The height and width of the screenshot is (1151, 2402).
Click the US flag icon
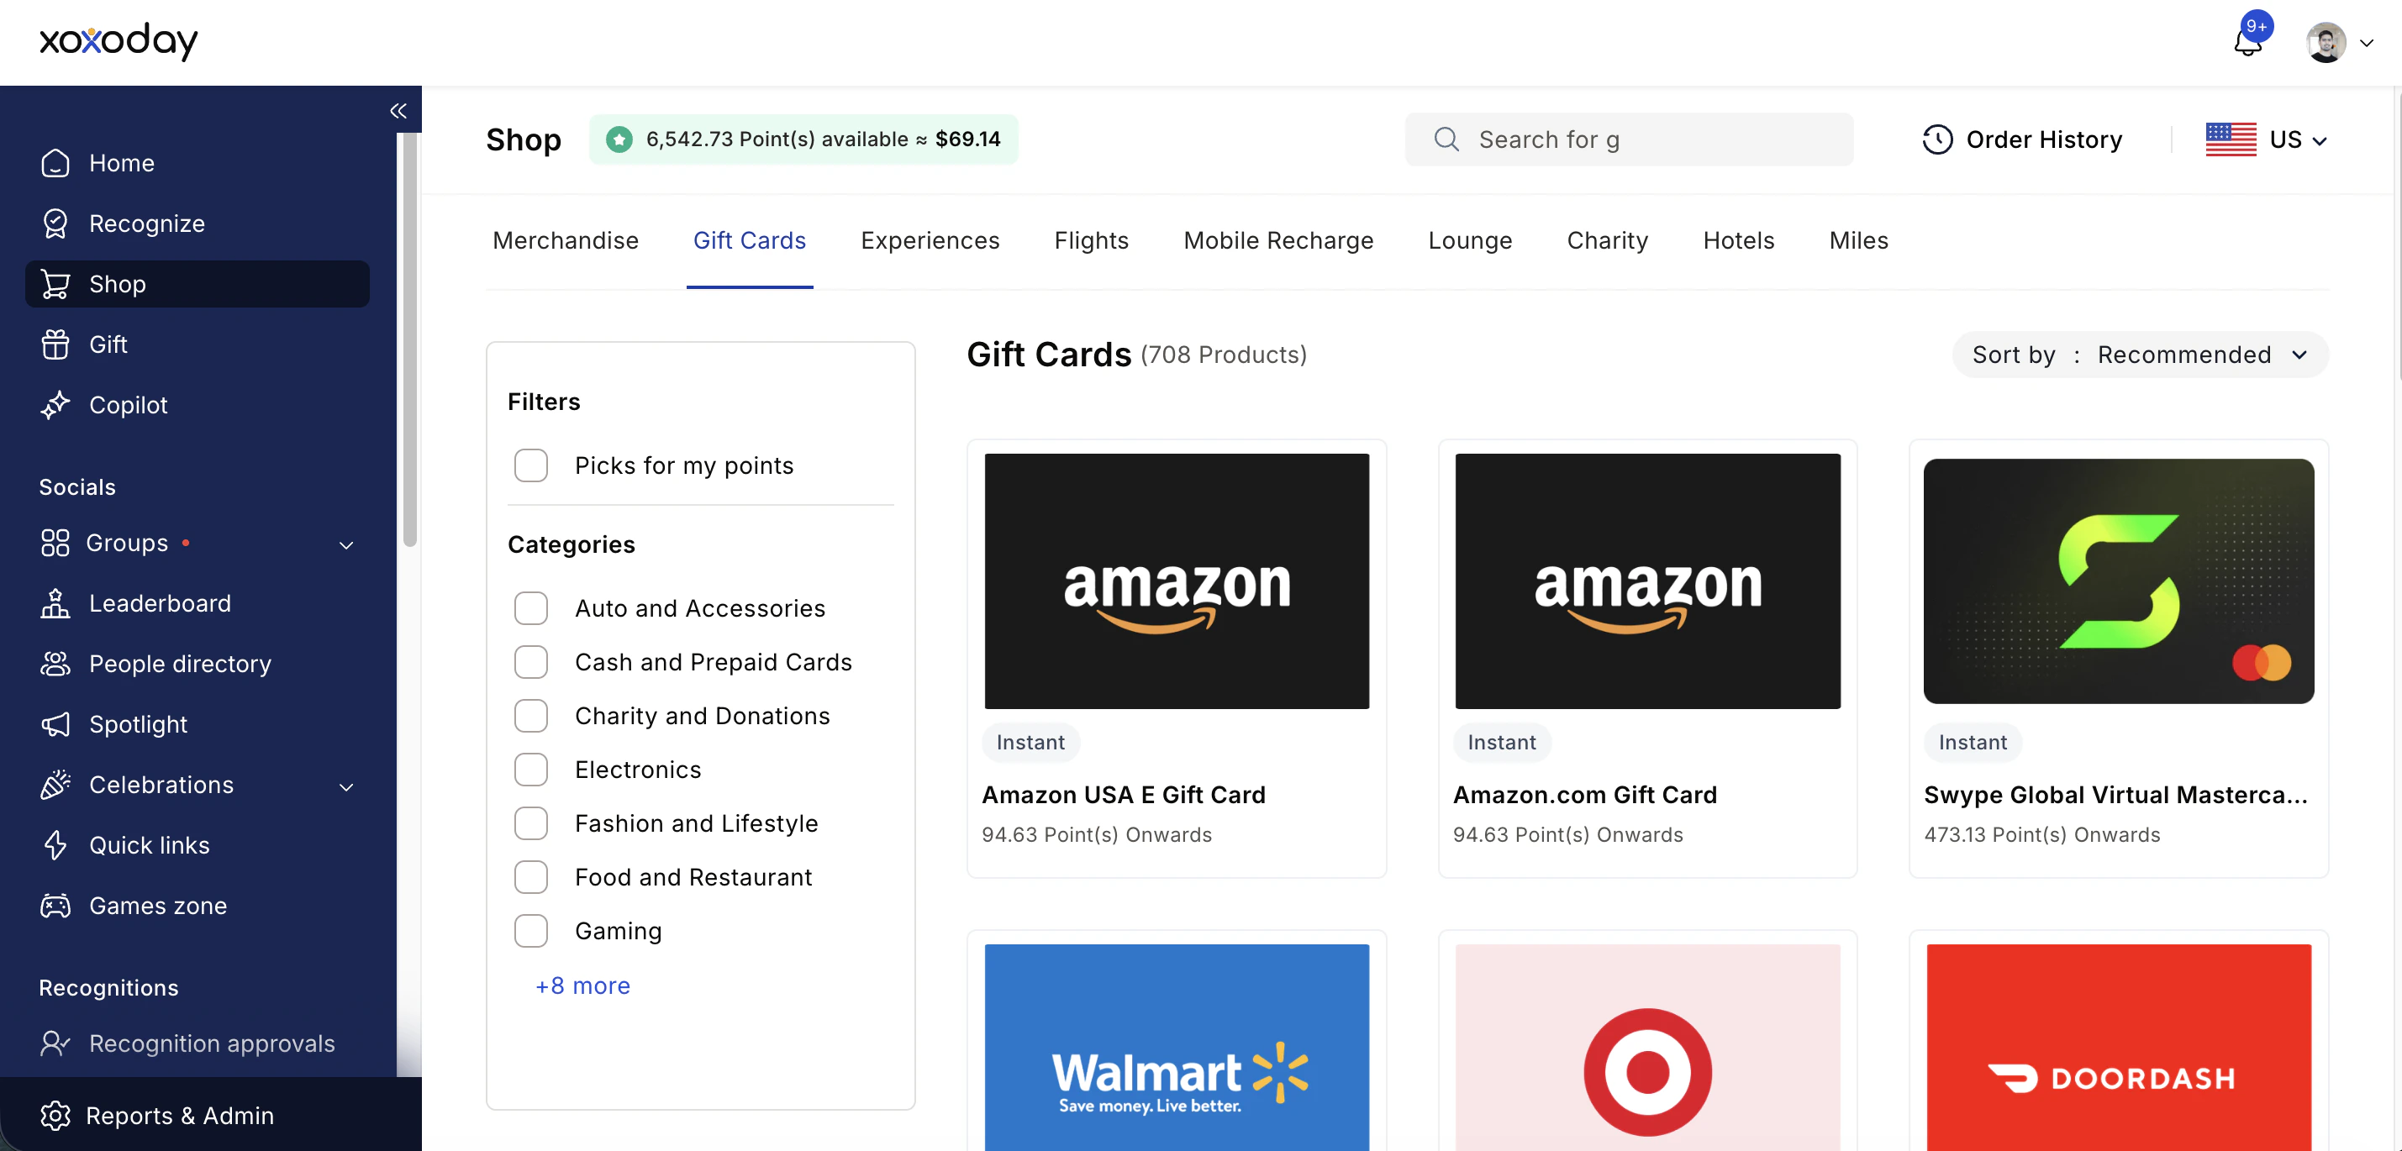[x=2231, y=139]
